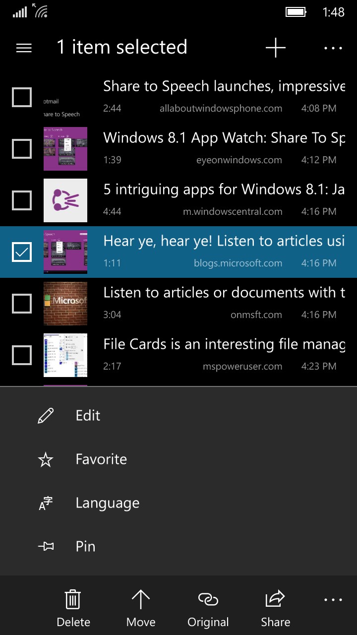Tap the battery status icon

[297, 12]
